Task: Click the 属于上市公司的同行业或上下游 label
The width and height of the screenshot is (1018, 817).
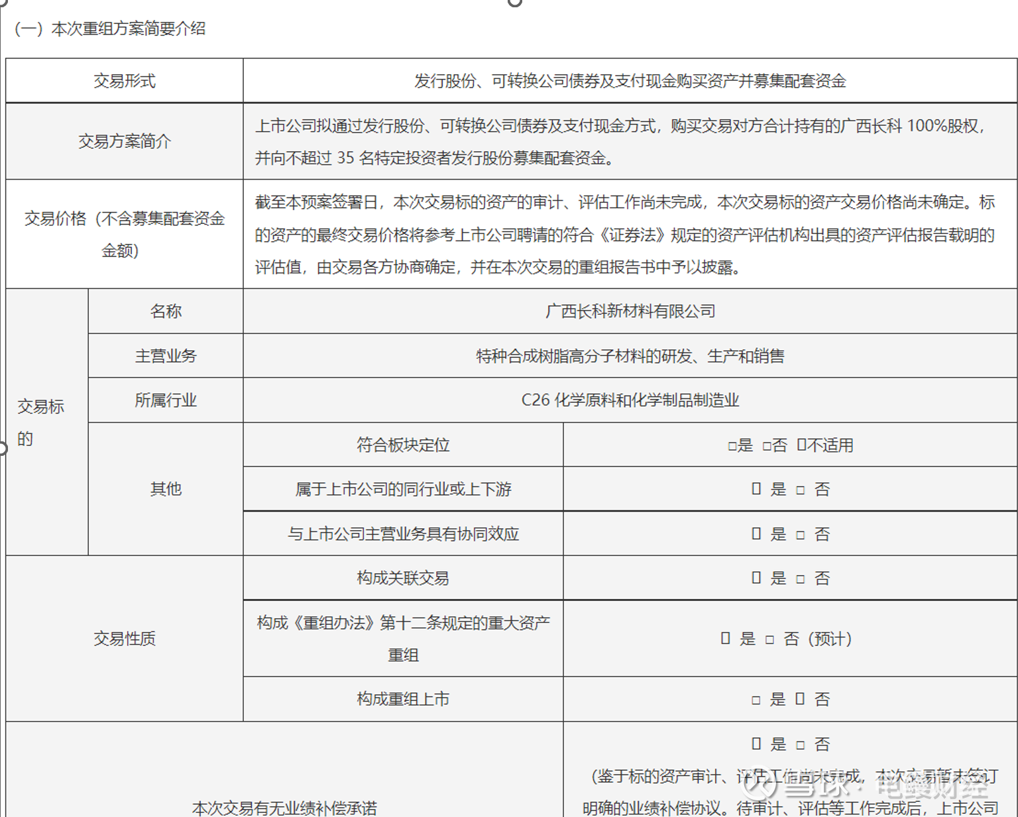Action: pos(403,489)
